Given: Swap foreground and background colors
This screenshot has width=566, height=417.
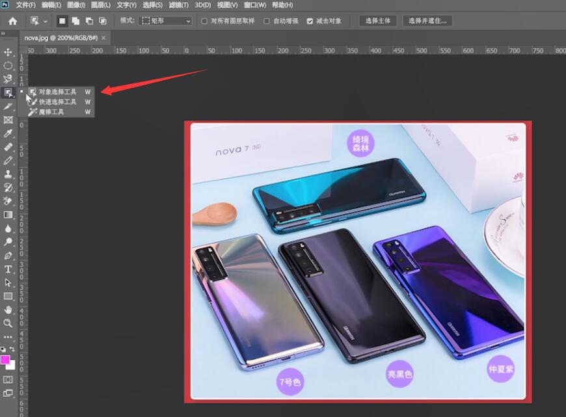Looking at the screenshot, I should [12, 349].
